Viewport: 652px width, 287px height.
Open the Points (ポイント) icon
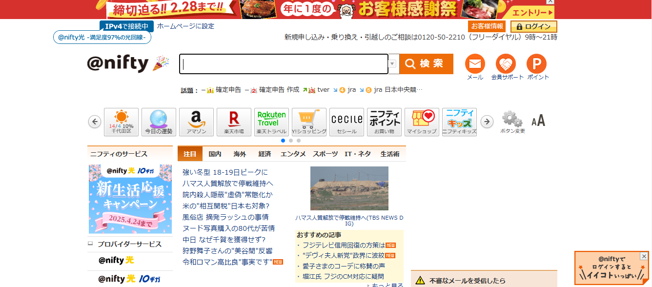coord(536,64)
